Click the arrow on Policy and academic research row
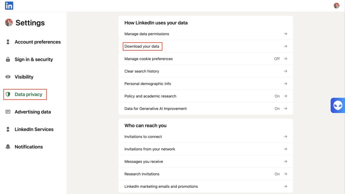 285,96
